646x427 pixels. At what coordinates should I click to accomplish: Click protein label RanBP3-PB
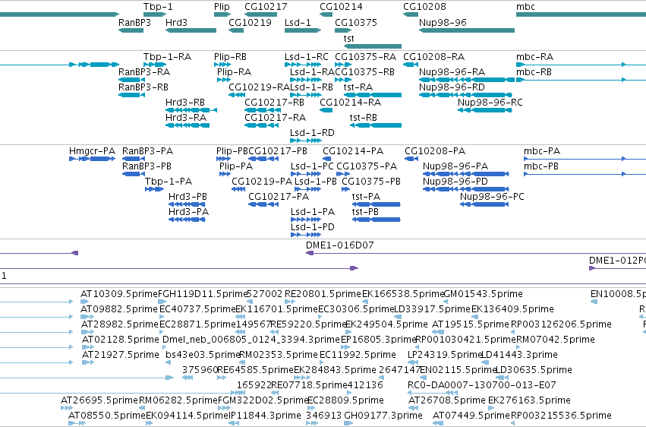147,166
